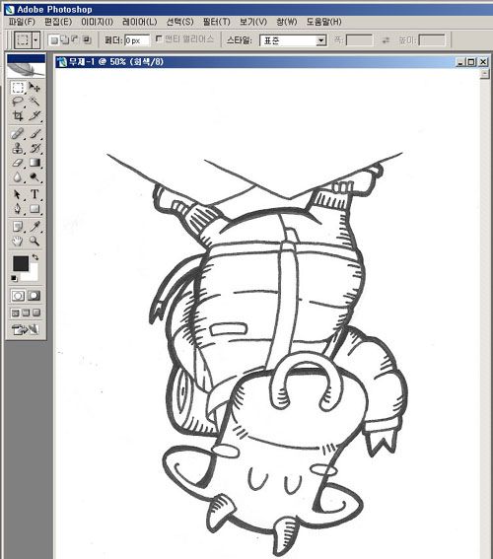Click the 폭 width input field
Viewport: 493px width, 559px height.
click(359, 40)
